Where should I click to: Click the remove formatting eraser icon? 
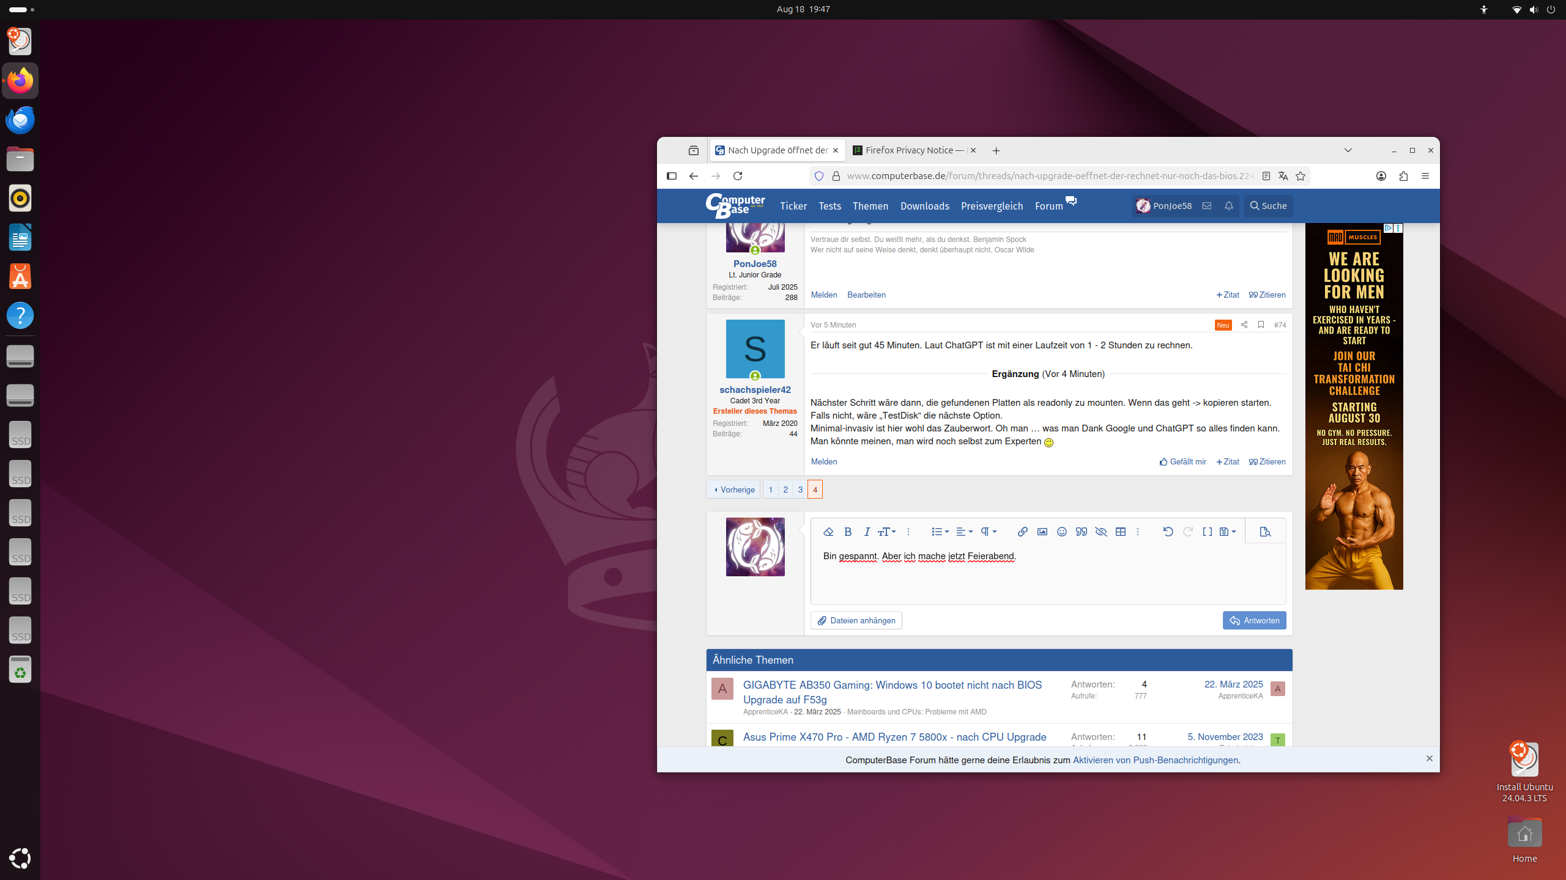coord(828,532)
